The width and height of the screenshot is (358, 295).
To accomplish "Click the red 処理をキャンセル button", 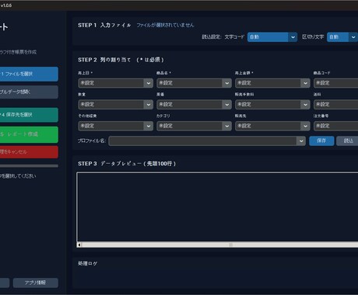I will pyautogui.click(x=29, y=152).
